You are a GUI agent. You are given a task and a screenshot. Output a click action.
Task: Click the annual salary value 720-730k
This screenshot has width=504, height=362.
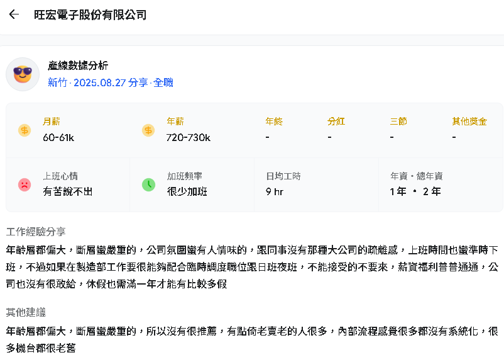pyautogui.click(x=189, y=138)
